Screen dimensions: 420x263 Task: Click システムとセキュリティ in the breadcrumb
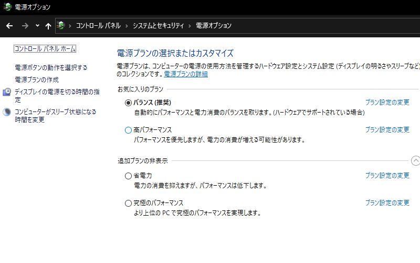(x=158, y=26)
